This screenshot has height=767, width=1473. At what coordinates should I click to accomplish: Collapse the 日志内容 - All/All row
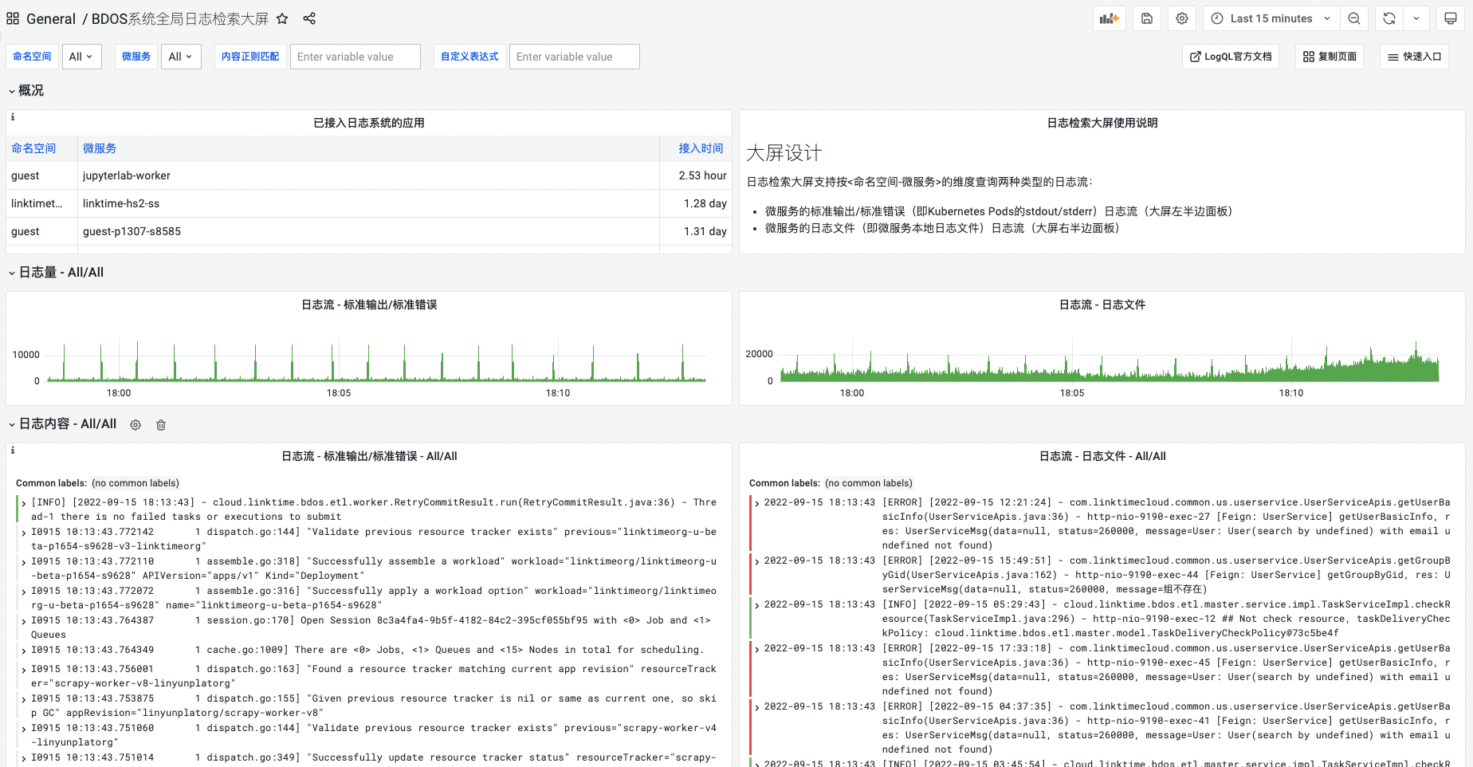click(x=62, y=424)
